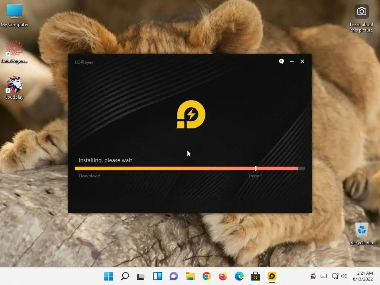Open the clock and date flyout
Screen dimensions: 380x285
coord(363,276)
